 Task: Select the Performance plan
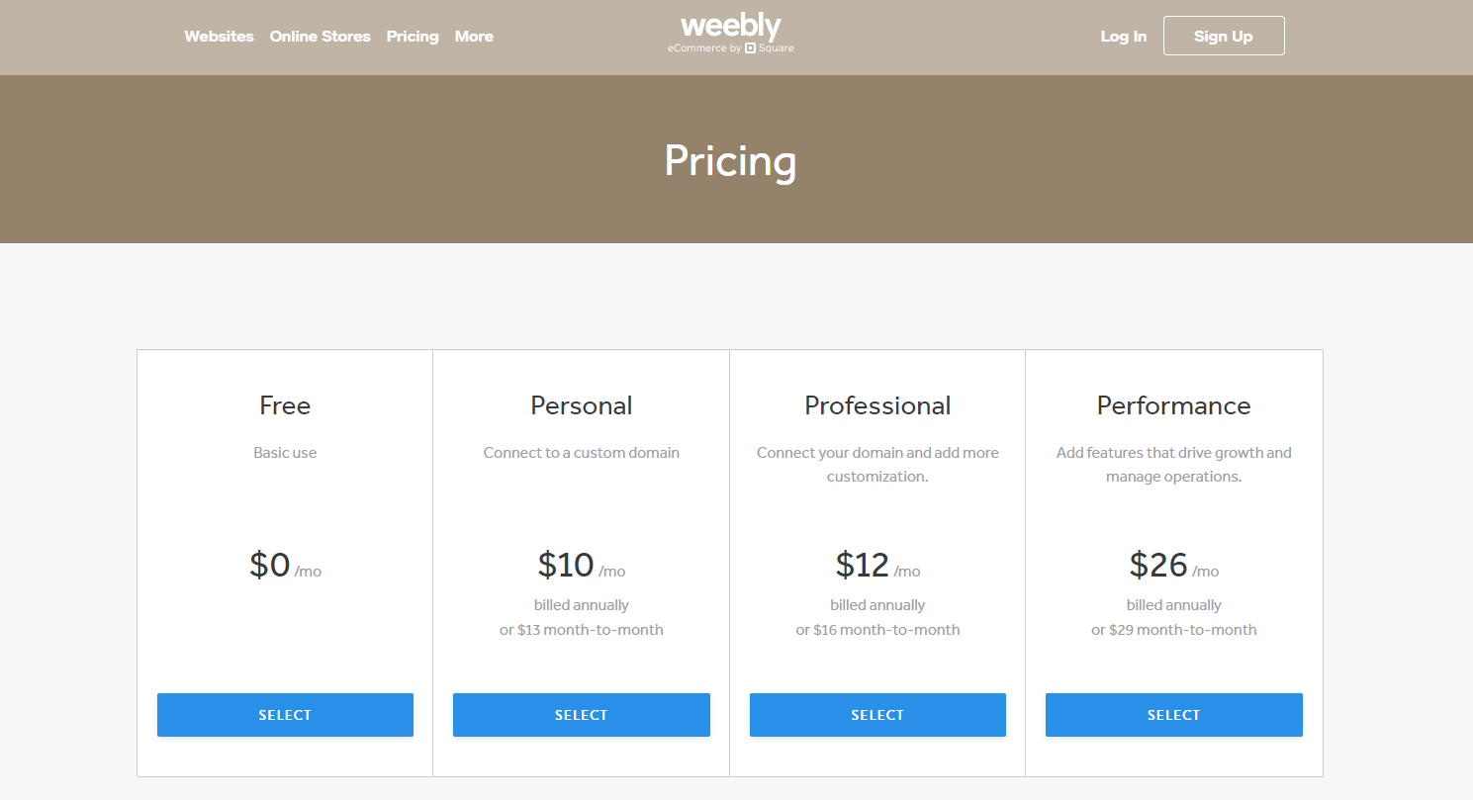[1173, 714]
